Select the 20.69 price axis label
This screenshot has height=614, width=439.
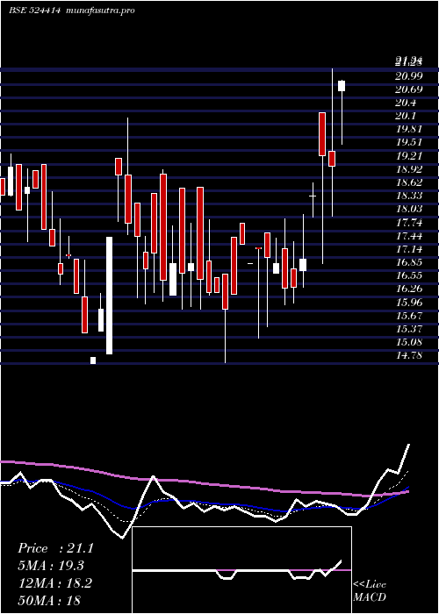coord(409,89)
